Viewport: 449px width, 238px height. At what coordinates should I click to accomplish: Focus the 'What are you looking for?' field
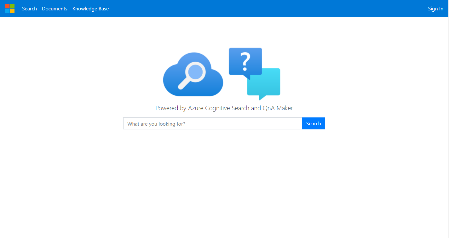coord(213,123)
